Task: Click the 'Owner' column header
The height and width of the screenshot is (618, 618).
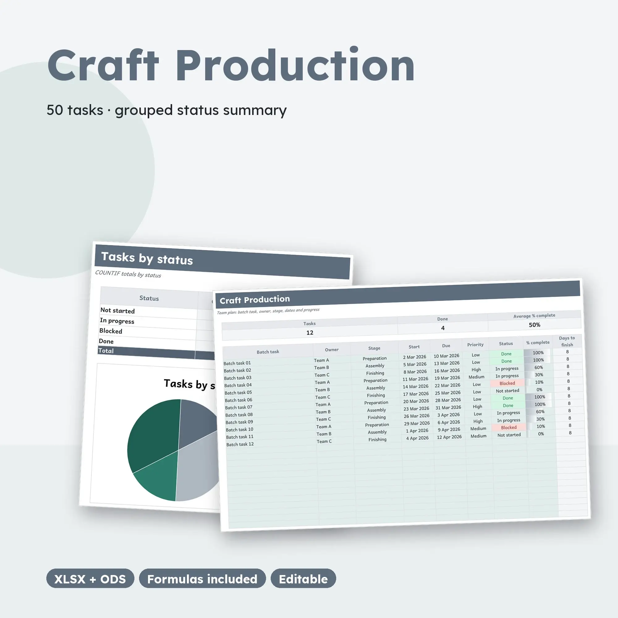Action: coord(332,349)
